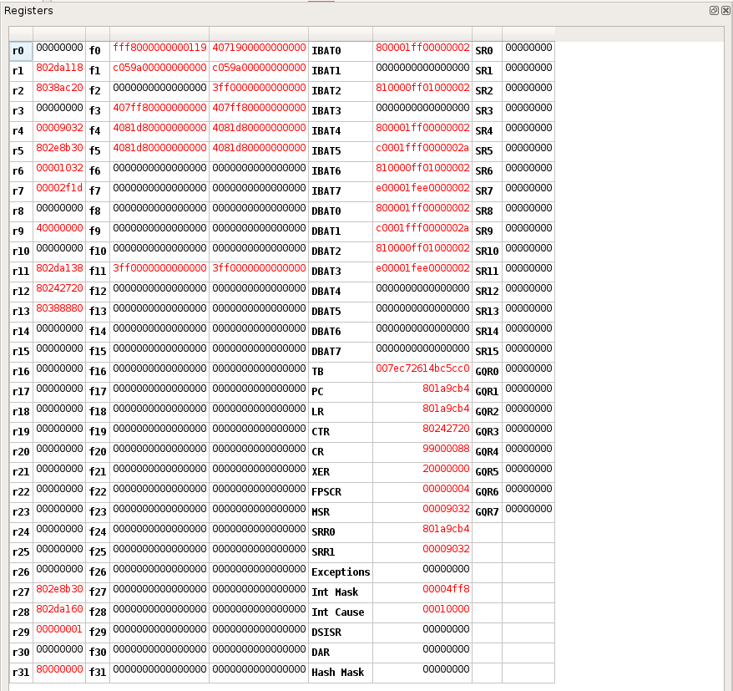
Task: Select the r5 value 802e8b30
Action: (59, 148)
